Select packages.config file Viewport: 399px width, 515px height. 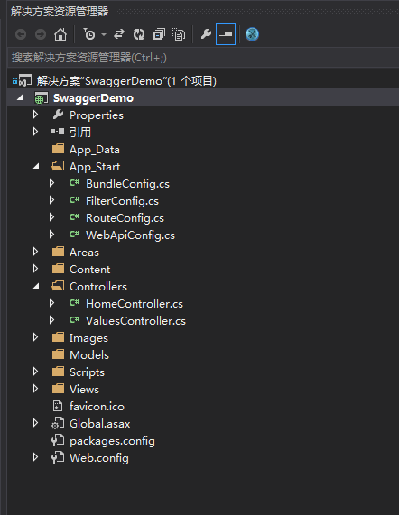(112, 441)
